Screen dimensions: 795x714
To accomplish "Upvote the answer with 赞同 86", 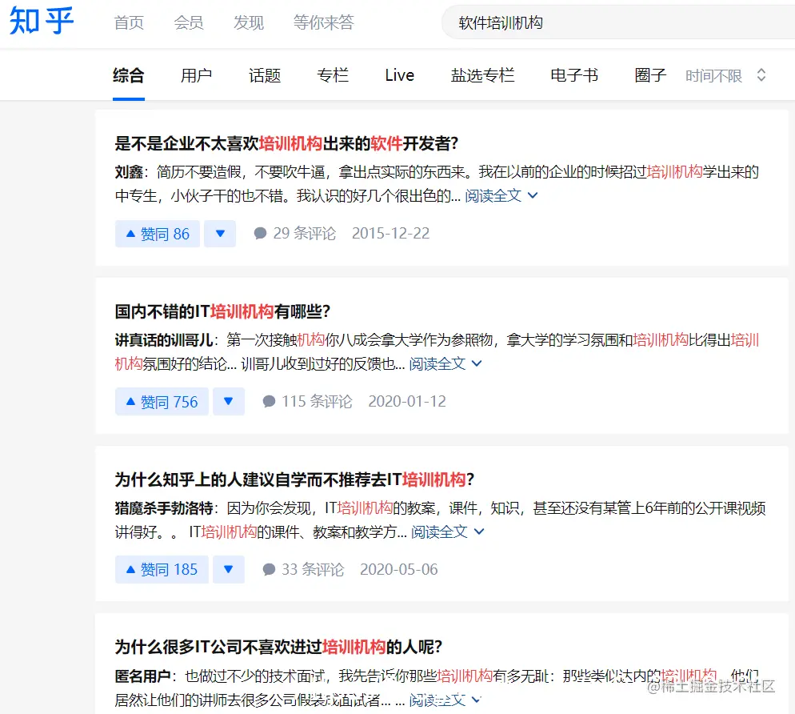I will pos(158,234).
